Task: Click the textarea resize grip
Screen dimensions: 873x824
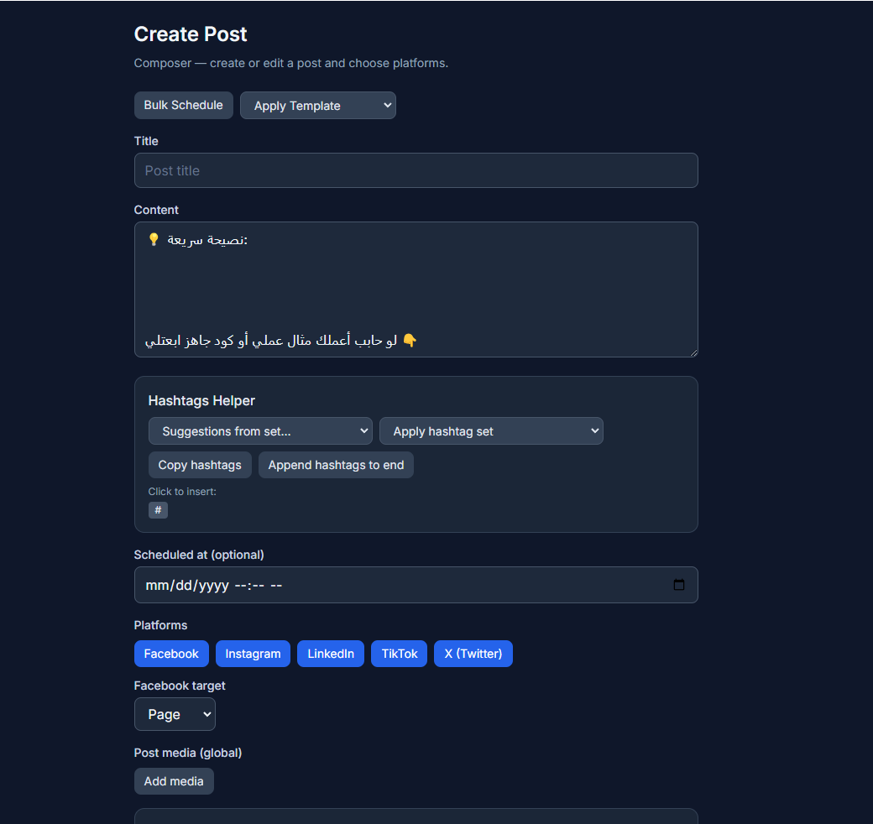Action: [x=693, y=352]
